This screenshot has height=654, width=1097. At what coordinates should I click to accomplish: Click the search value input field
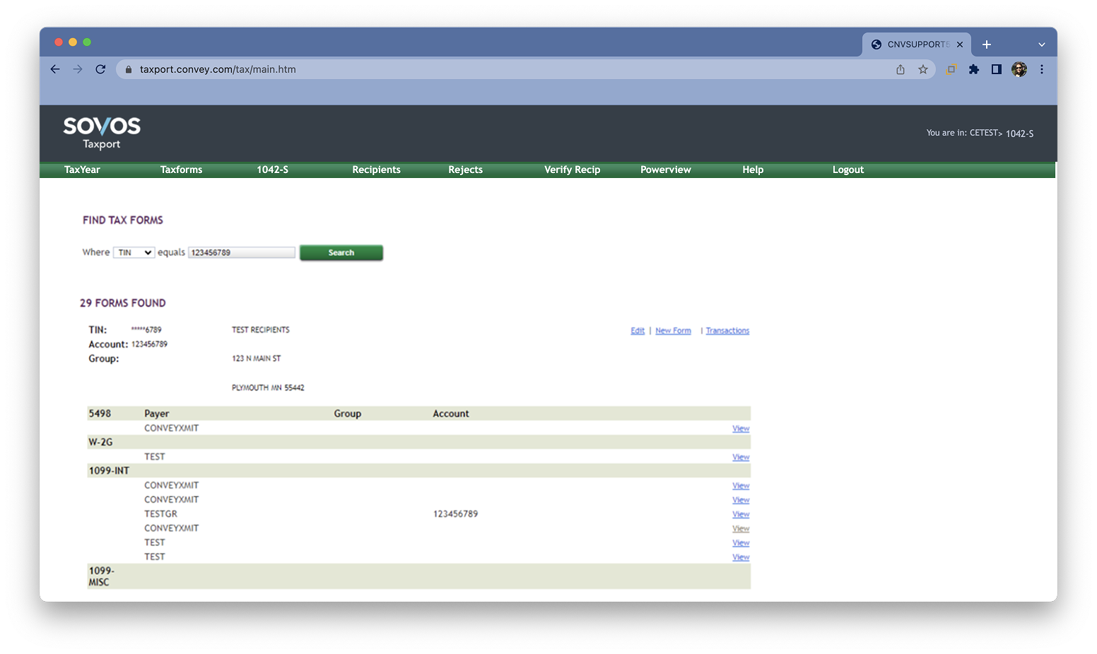(x=242, y=252)
